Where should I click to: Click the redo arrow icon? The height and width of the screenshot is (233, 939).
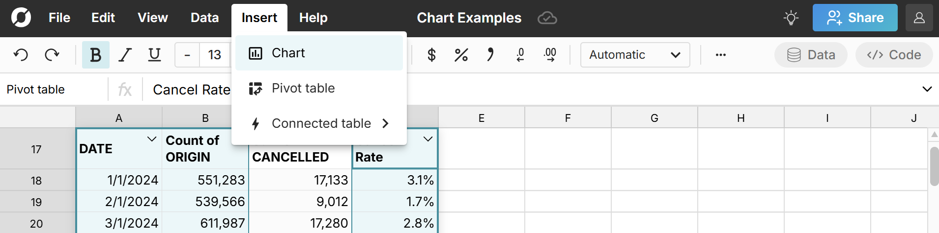(x=52, y=55)
